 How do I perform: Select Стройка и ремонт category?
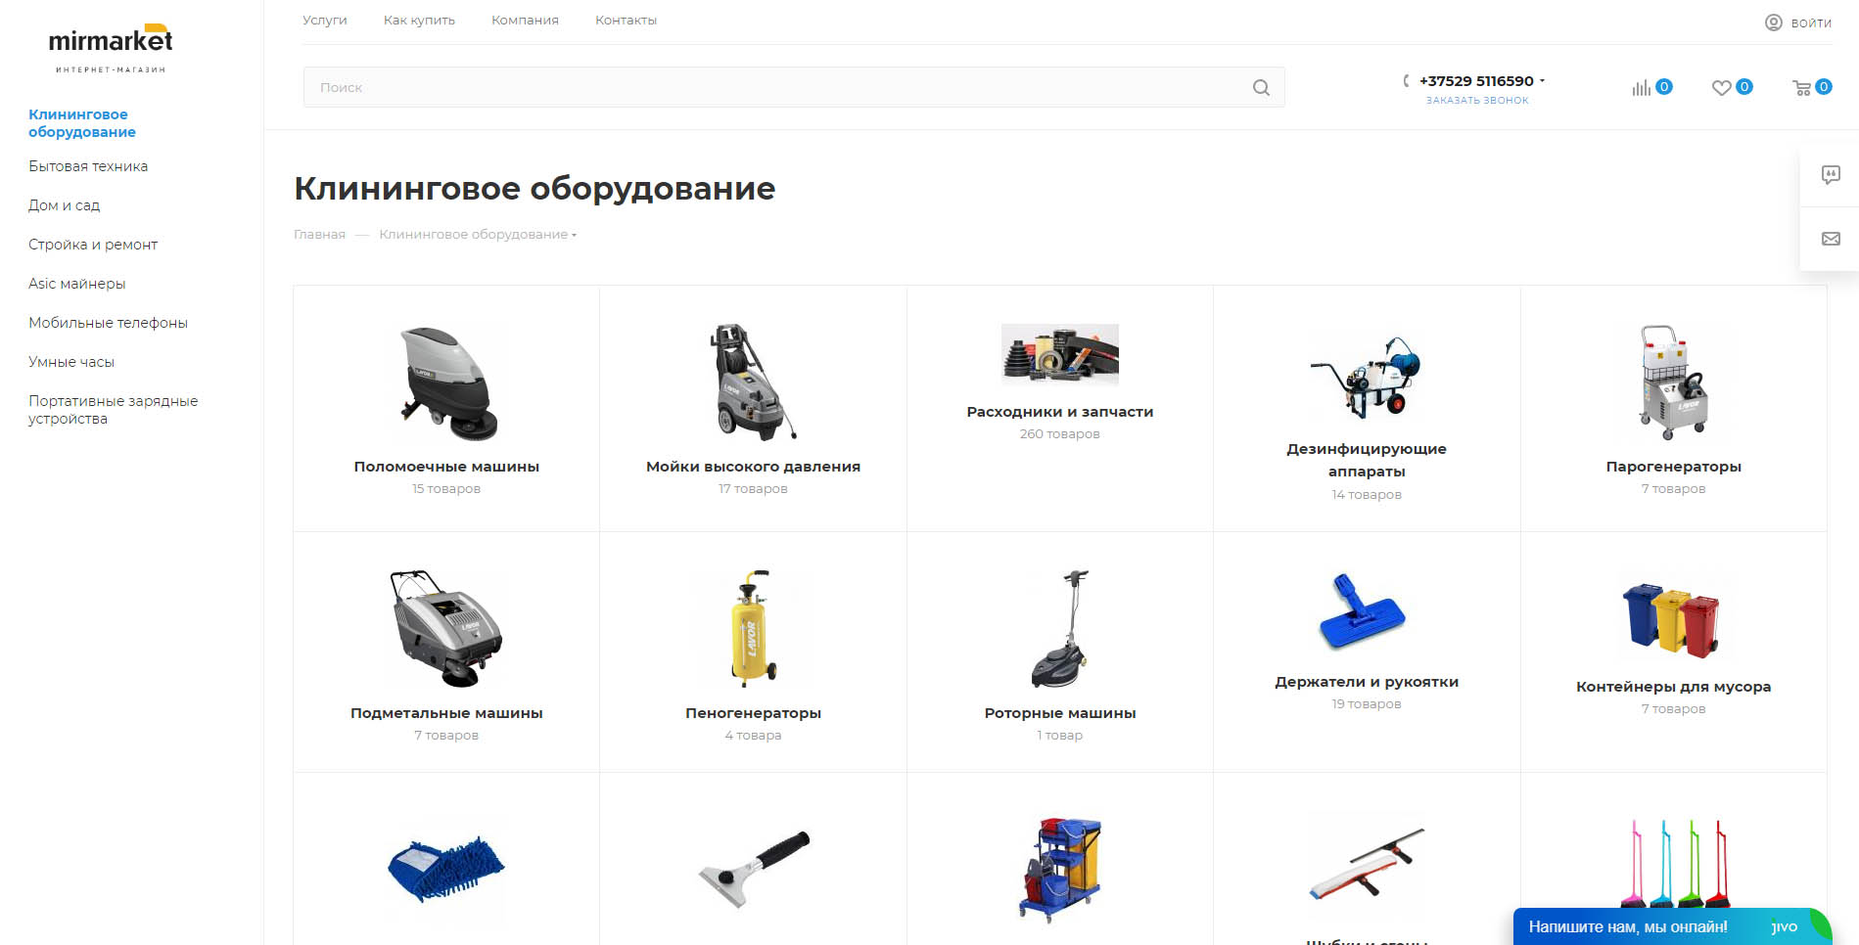(93, 245)
